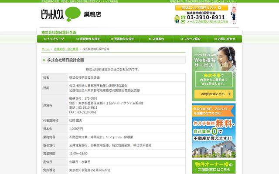Open メールでのお問い合わせはこちら link
The height and width of the screenshot is (174, 279).
point(208,22)
